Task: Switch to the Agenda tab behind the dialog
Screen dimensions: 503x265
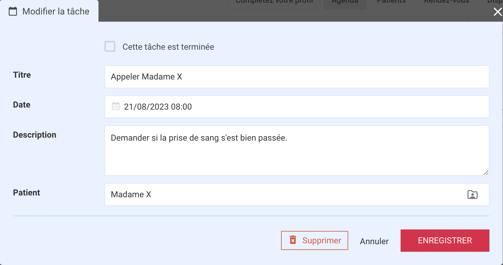Action: tap(345, 2)
